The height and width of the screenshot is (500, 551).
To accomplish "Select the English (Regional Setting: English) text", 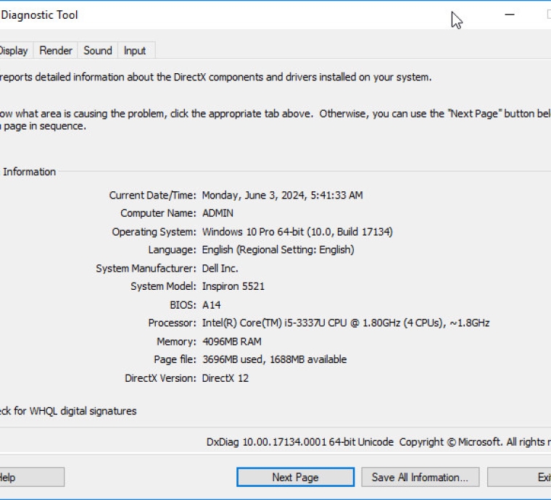I will tap(278, 250).
